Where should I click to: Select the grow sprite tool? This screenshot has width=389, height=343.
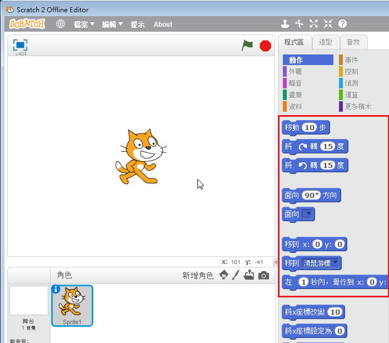click(314, 24)
